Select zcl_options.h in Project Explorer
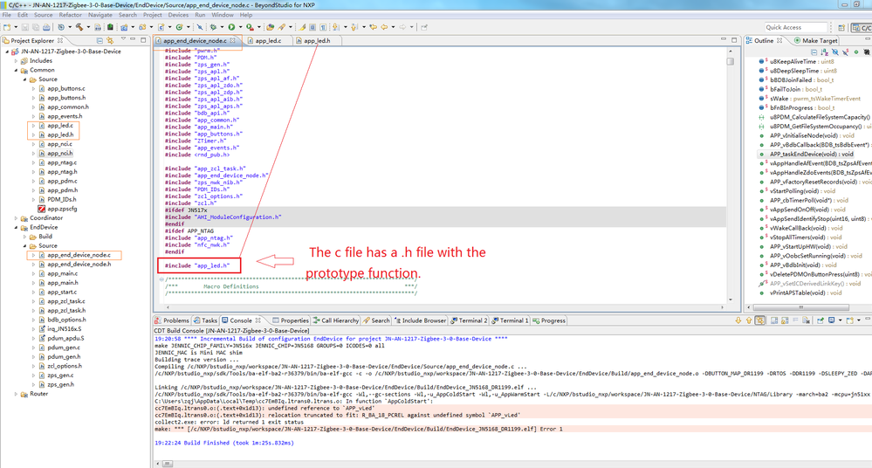Screen dimensions: 872x468 pyautogui.click(x=64, y=366)
